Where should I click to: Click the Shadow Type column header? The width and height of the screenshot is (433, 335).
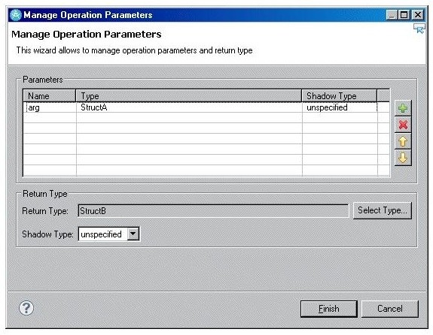(x=340, y=96)
